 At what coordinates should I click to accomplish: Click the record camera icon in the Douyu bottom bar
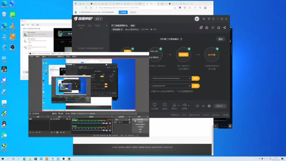197,106
